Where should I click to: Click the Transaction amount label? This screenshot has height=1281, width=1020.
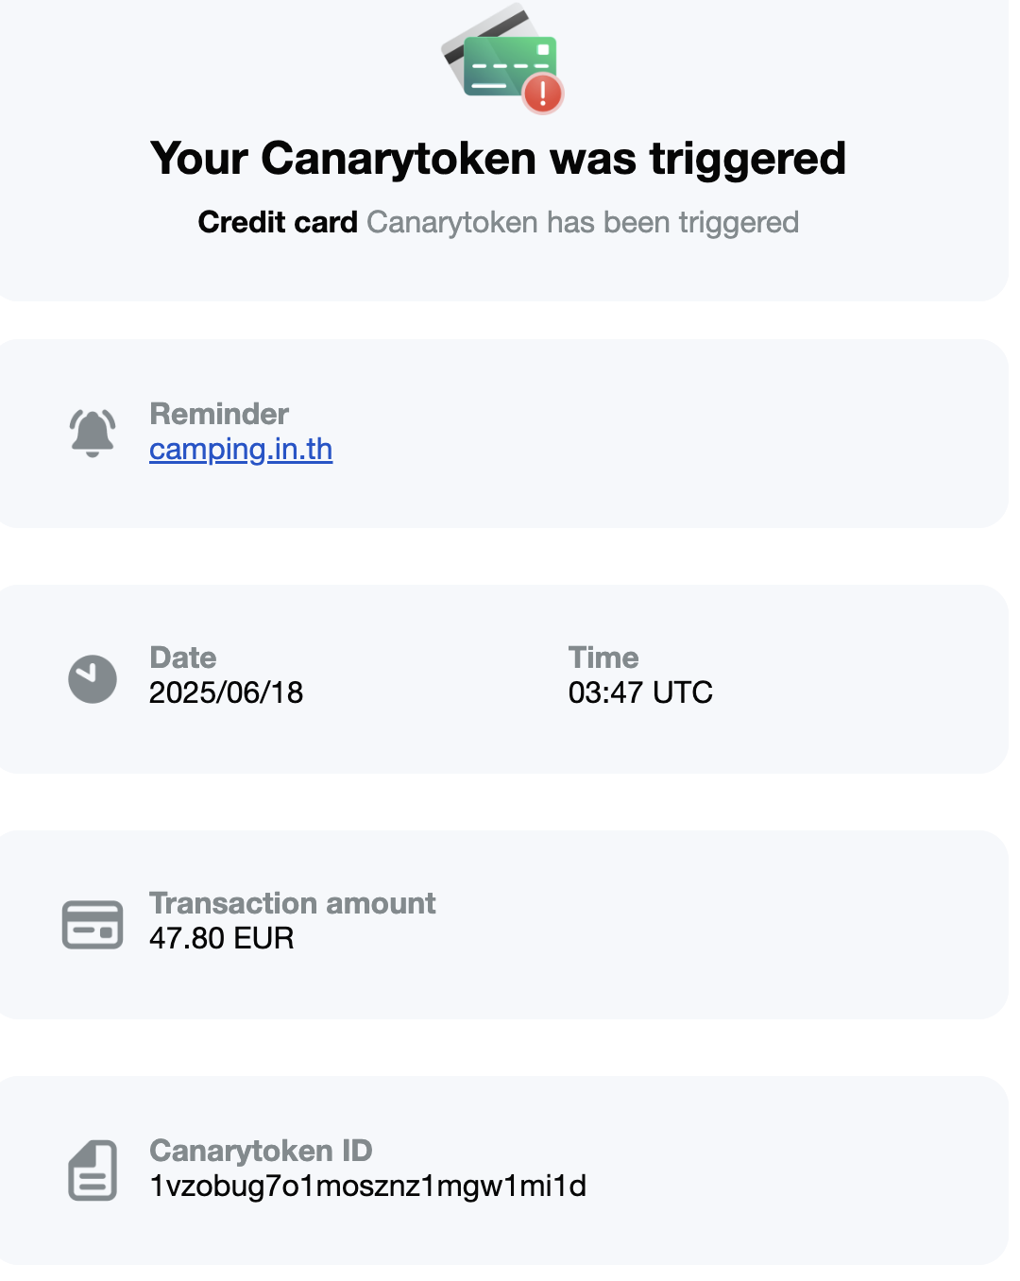pyautogui.click(x=293, y=903)
